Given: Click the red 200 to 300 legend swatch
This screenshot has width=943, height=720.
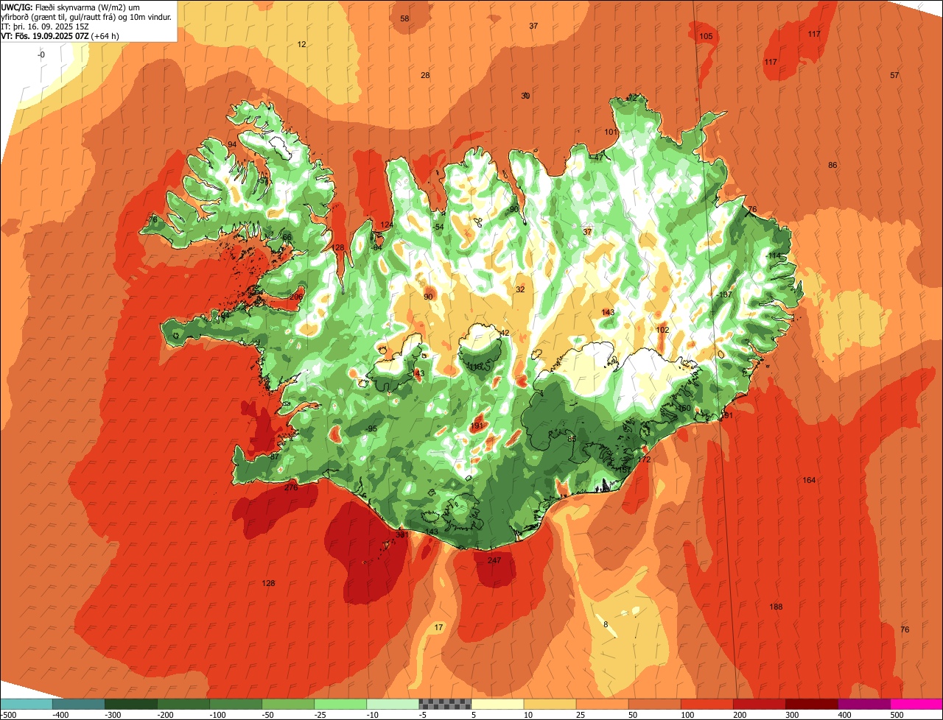Looking at the screenshot, I should coord(759,704).
